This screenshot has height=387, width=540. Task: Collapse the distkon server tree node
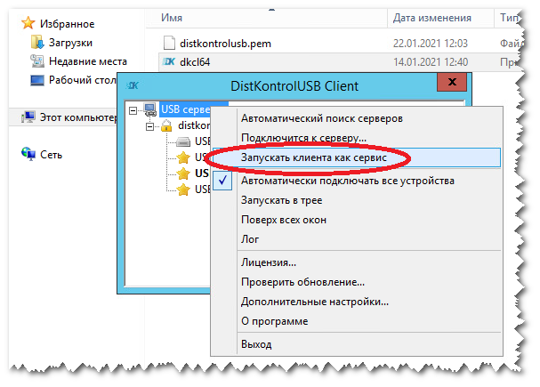149,126
